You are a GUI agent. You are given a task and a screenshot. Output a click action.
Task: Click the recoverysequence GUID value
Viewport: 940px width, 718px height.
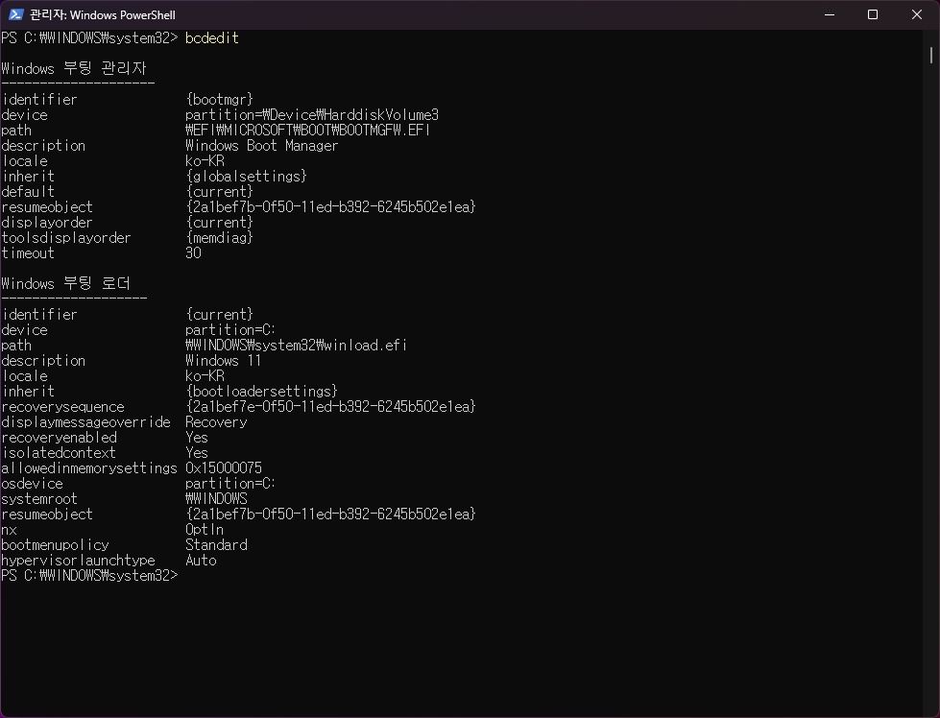(x=330, y=407)
